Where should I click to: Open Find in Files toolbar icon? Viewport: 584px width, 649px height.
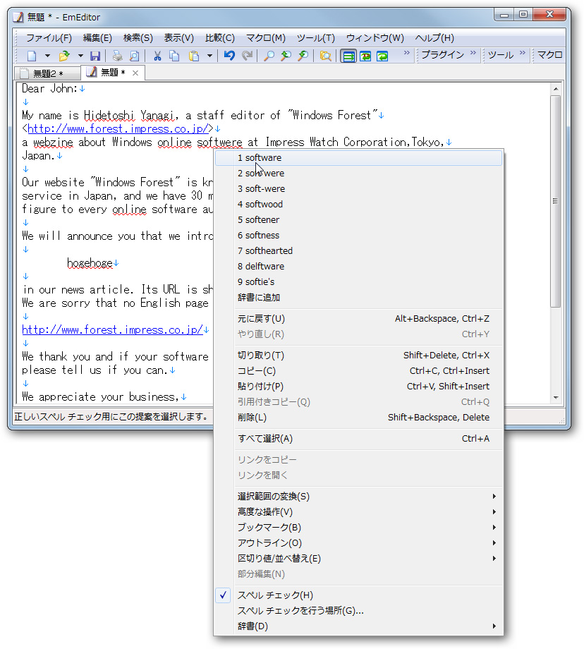pos(326,56)
